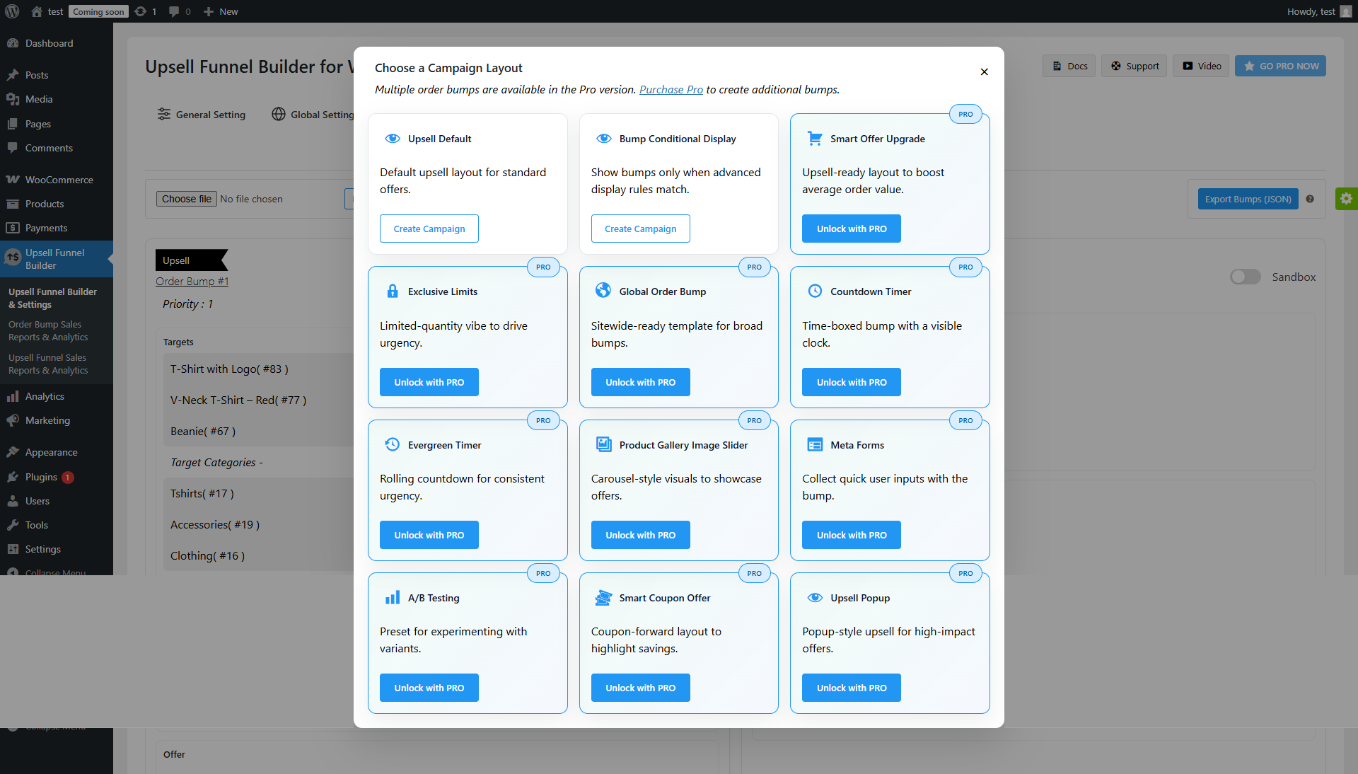
Task: Select the Upsell Default eye icon
Action: pos(393,139)
